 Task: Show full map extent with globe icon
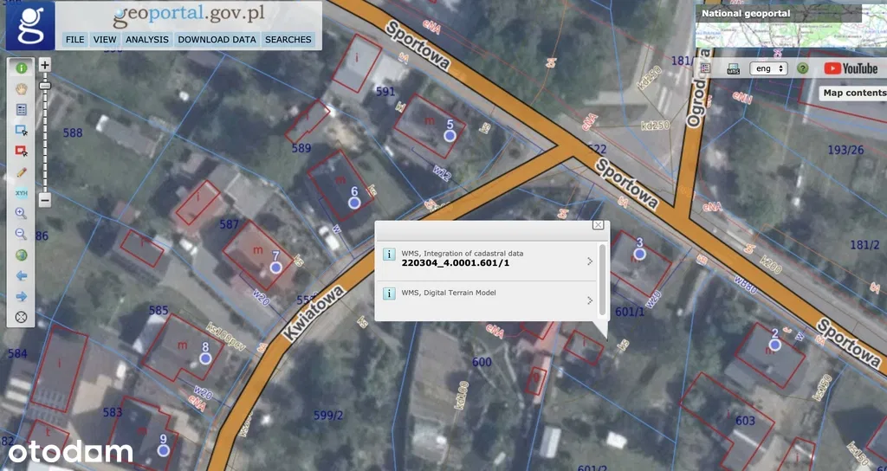click(22, 255)
